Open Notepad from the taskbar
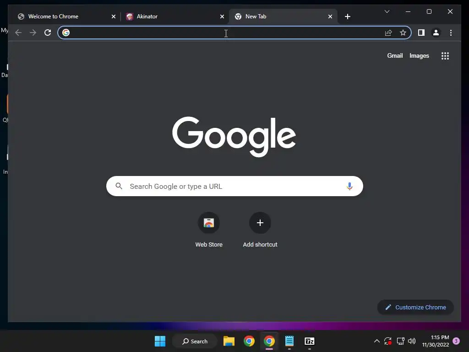 289,341
